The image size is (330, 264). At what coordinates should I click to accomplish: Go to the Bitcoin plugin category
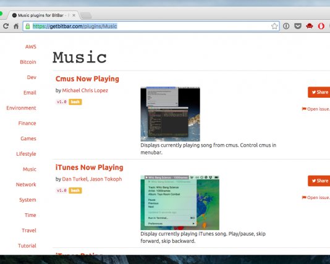tap(28, 62)
